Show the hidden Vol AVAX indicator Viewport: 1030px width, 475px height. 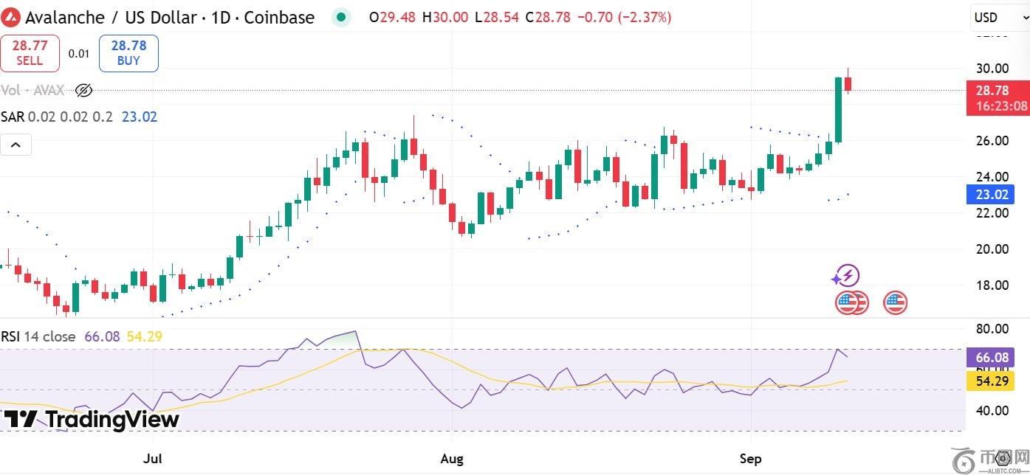click(83, 91)
